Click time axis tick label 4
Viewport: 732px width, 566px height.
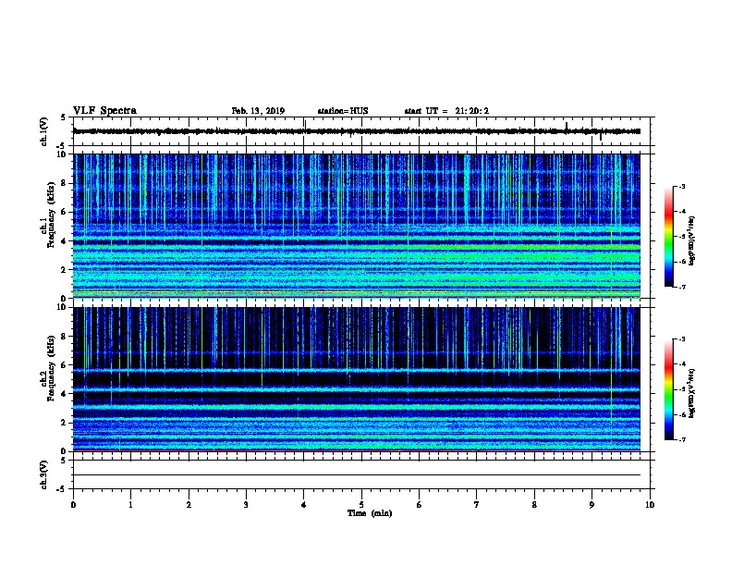click(304, 505)
